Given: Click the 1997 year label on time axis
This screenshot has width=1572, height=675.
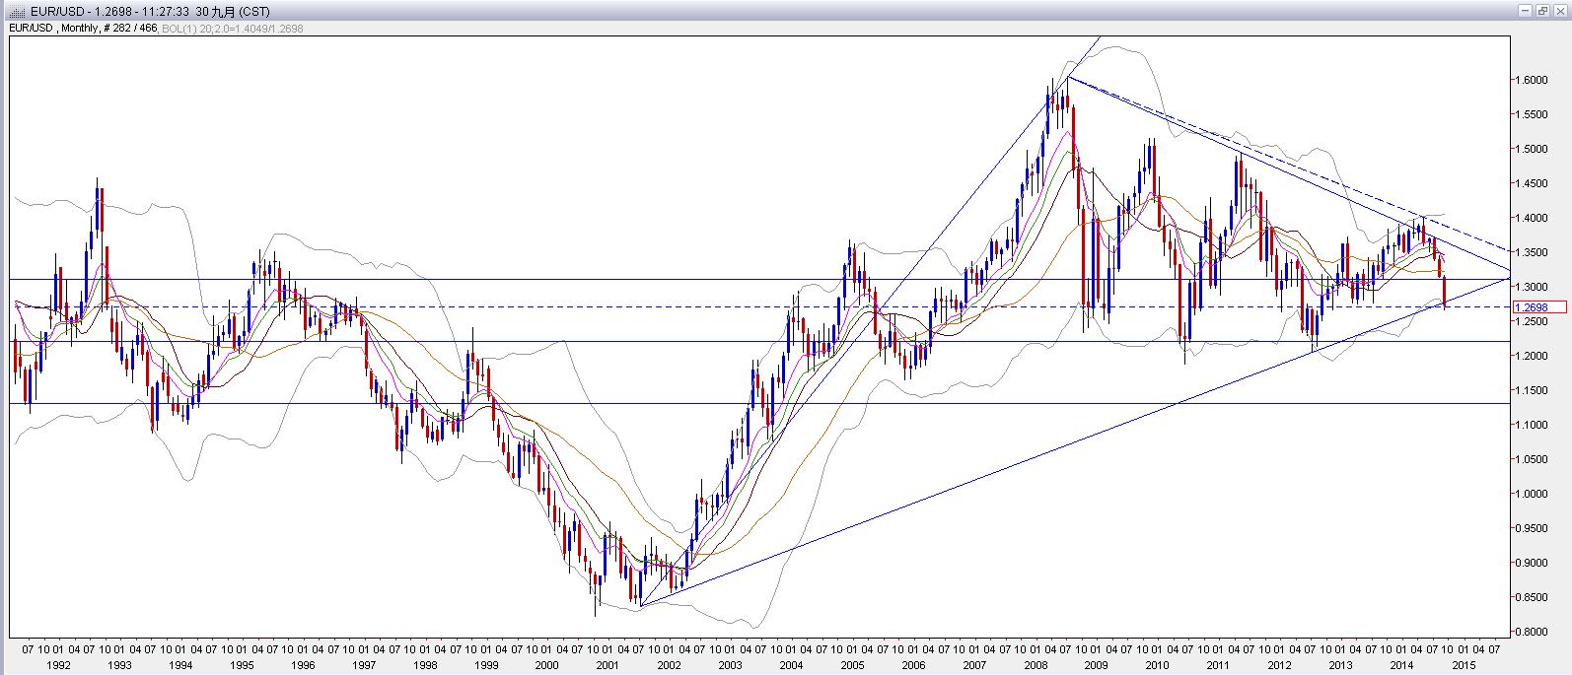Looking at the screenshot, I should click(x=364, y=665).
